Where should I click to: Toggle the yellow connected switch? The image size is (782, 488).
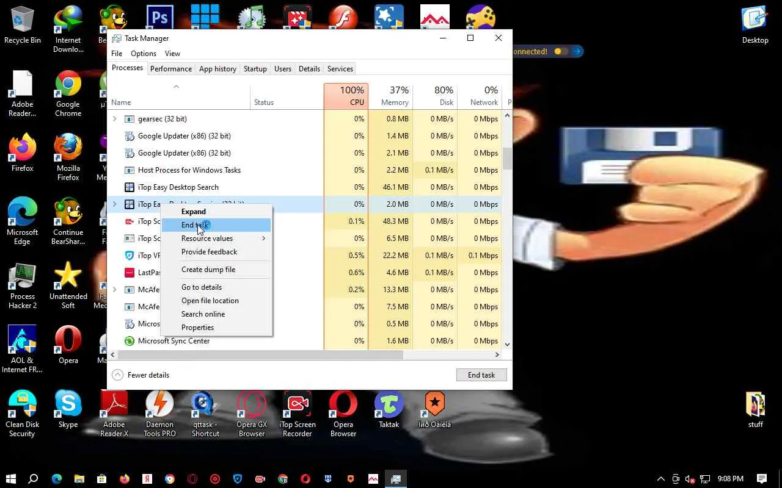560,52
